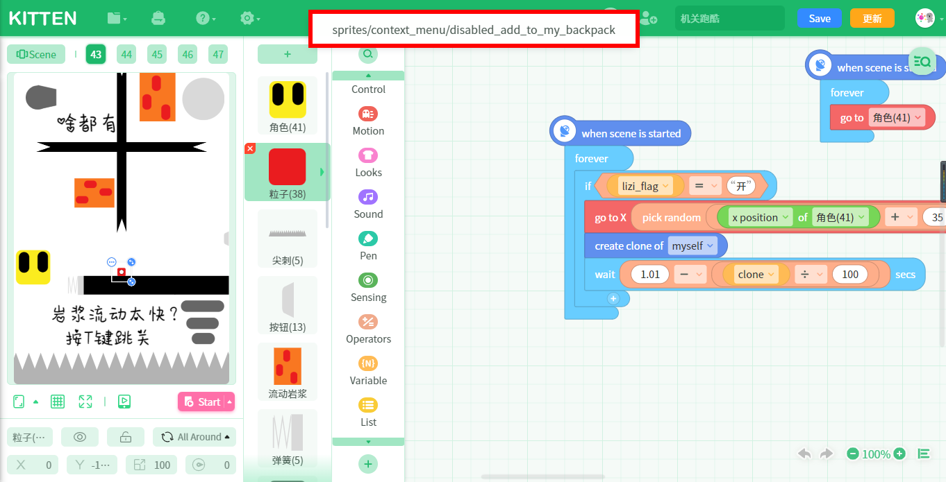Open the Sensing block category
946x482 pixels.
[368, 287]
